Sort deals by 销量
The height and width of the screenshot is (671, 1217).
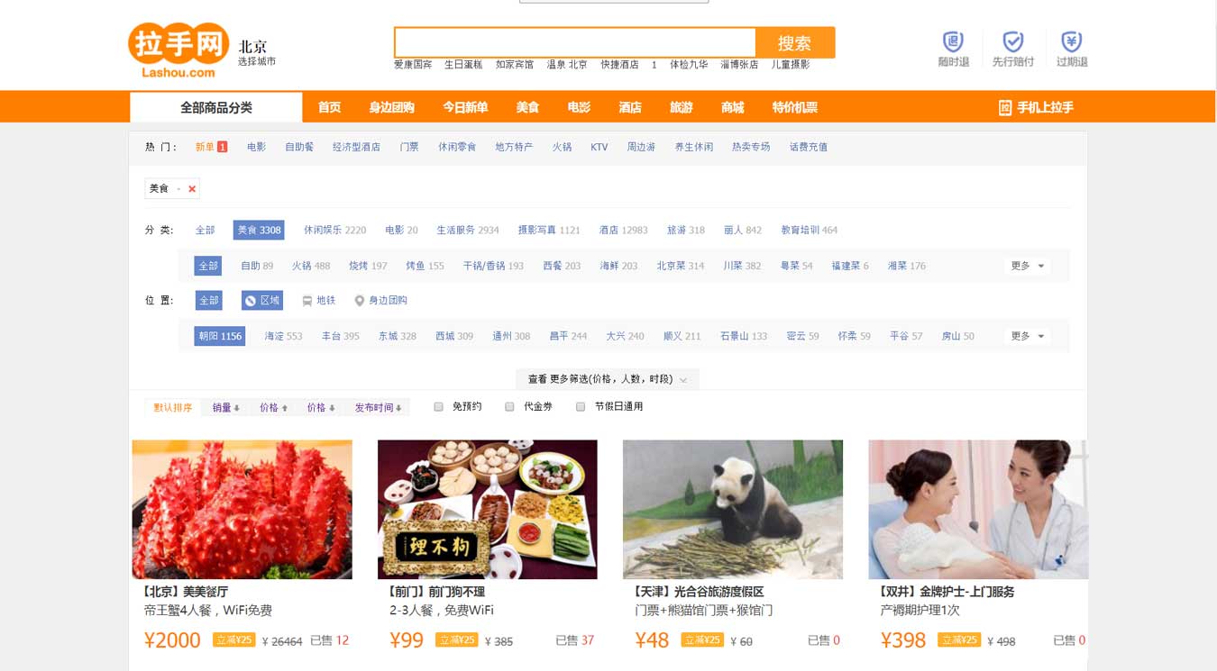(x=226, y=408)
